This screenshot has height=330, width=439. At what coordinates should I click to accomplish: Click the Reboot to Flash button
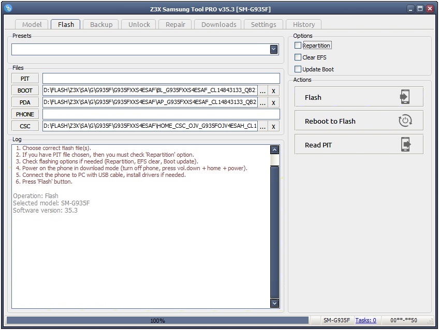click(359, 121)
